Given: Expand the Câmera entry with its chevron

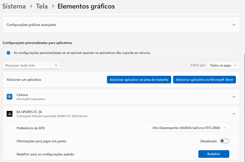Looking at the screenshot, I should pyautogui.click(x=234, y=97).
